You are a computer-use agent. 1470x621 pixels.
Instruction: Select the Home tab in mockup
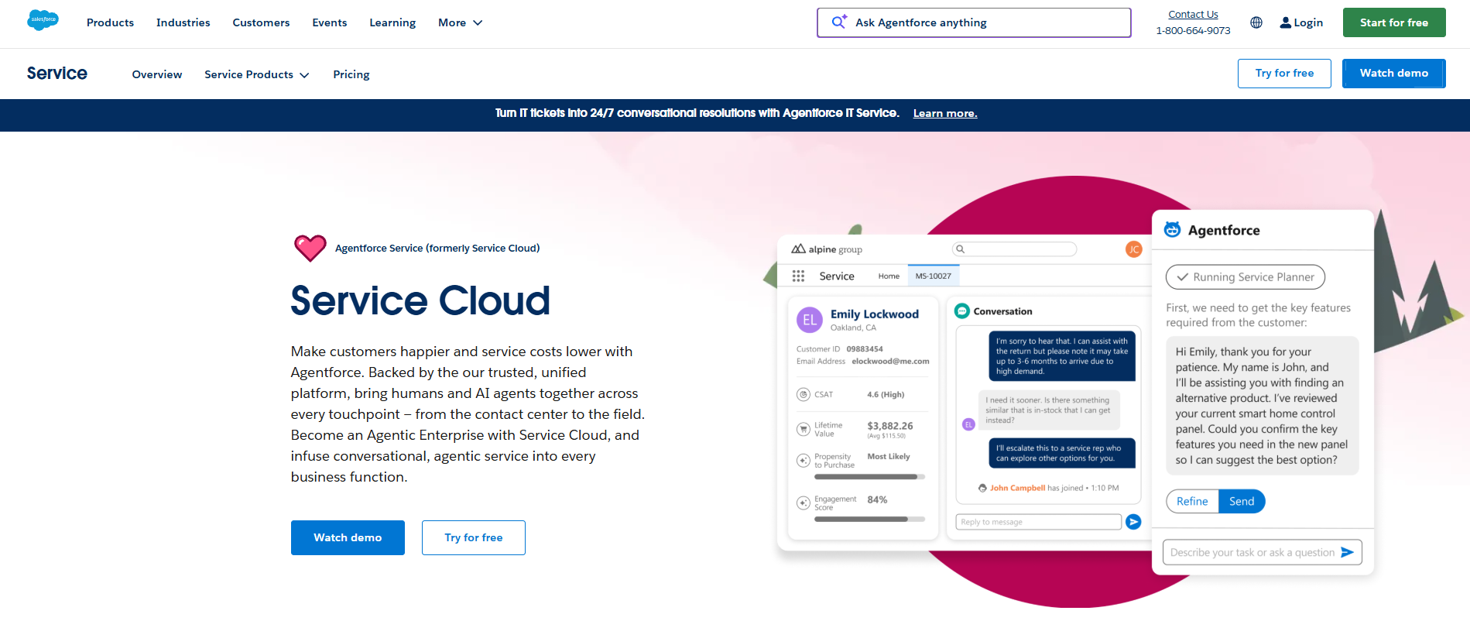889,276
